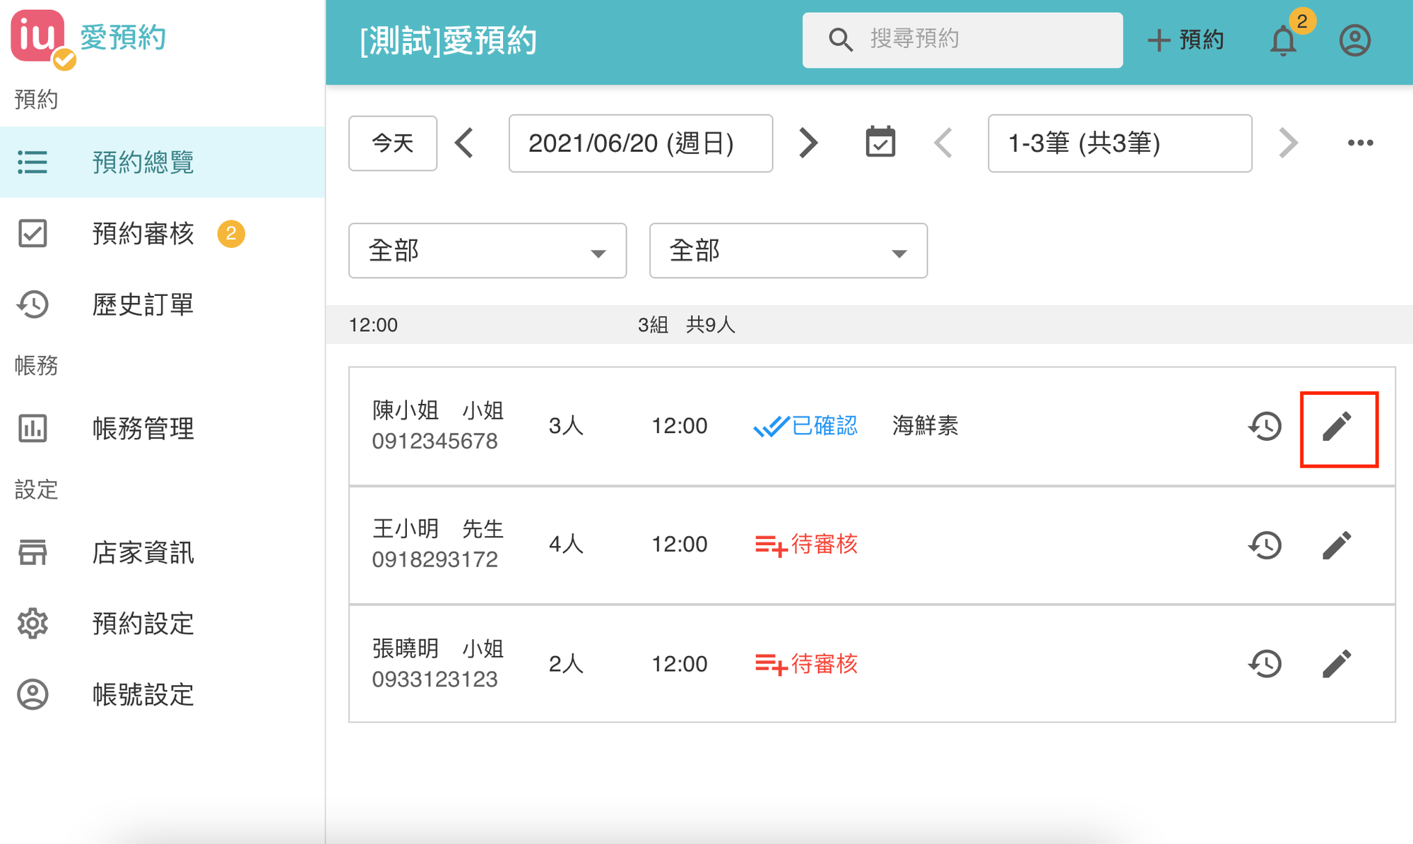Open 預約總覽 in sidebar
The height and width of the screenshot is (844, 1413).
click(162, 162)
